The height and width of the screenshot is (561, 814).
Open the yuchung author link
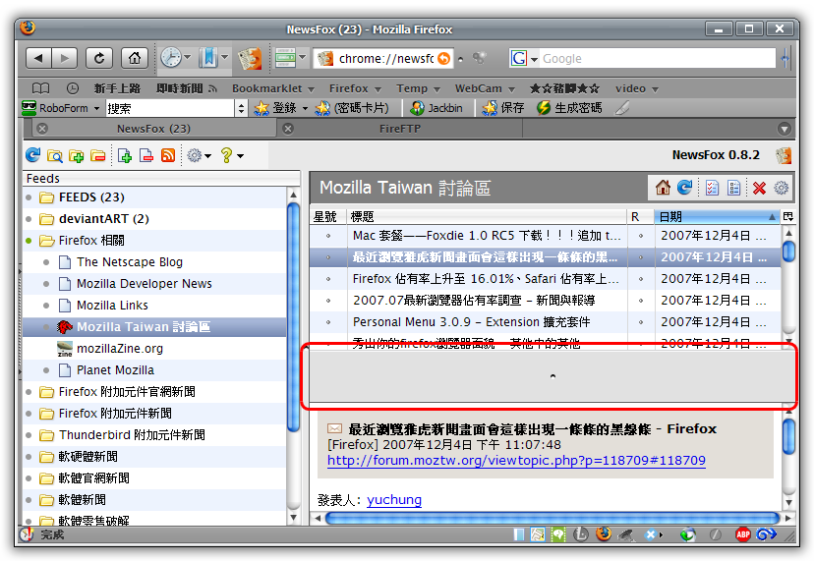(394, 500)
